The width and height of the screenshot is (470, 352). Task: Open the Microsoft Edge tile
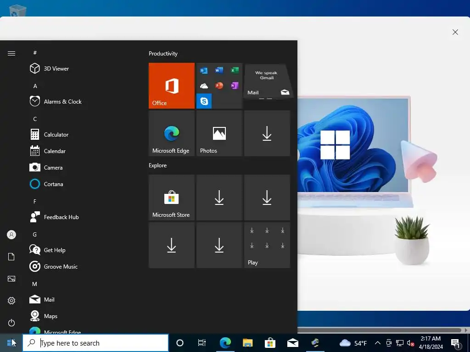(x=172, y=133)
